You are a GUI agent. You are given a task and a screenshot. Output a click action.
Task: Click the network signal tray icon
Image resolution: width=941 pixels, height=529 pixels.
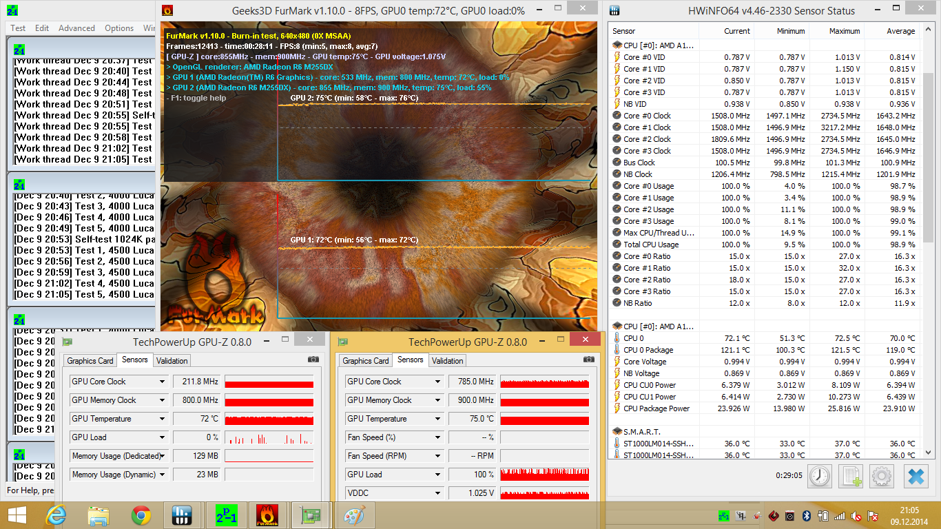point(839,515)
